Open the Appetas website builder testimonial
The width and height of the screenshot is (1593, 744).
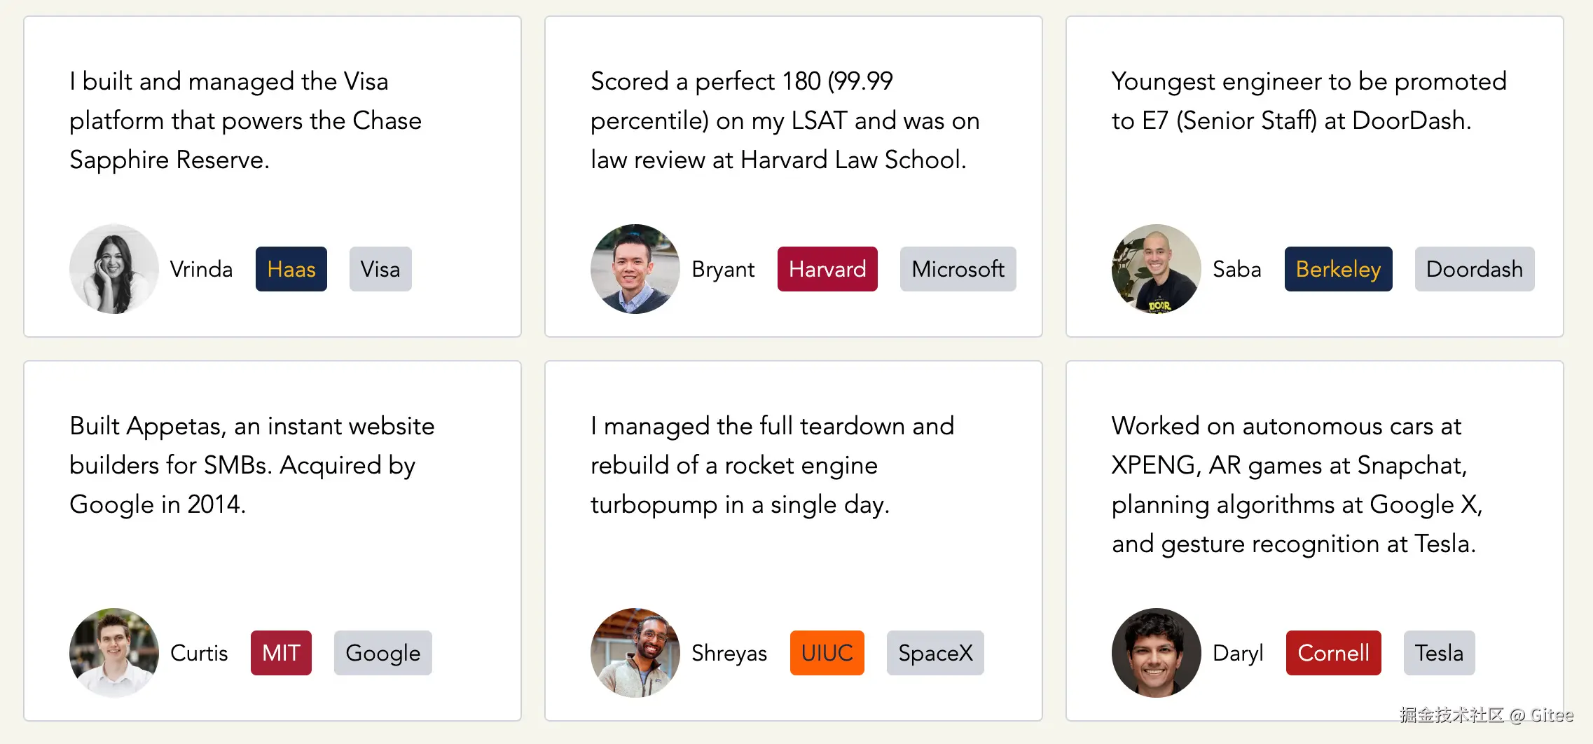(252, 465)
